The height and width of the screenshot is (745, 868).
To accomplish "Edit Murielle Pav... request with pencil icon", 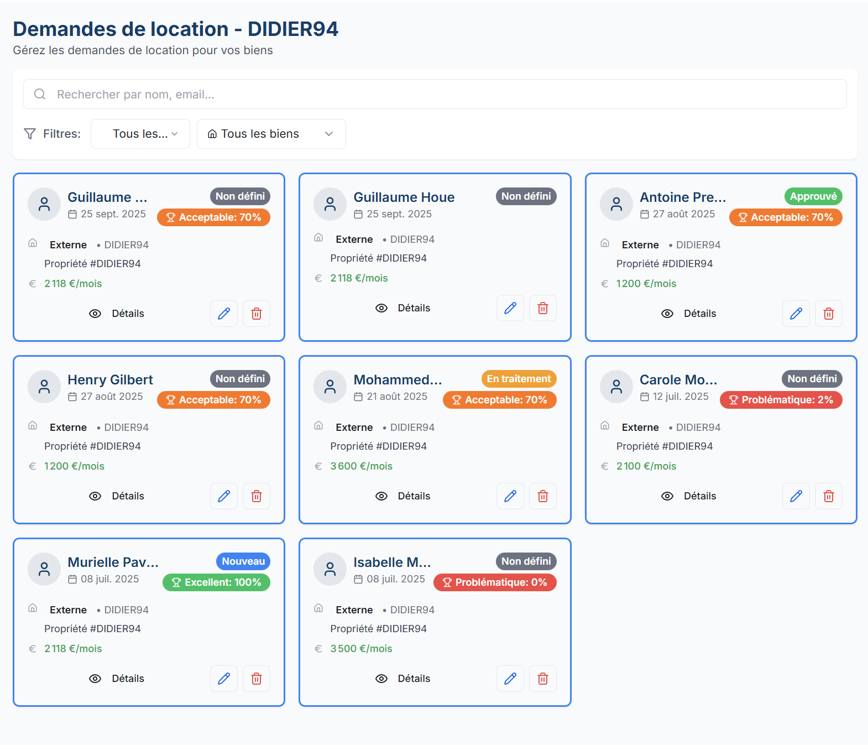I will (x=224, y=679).
